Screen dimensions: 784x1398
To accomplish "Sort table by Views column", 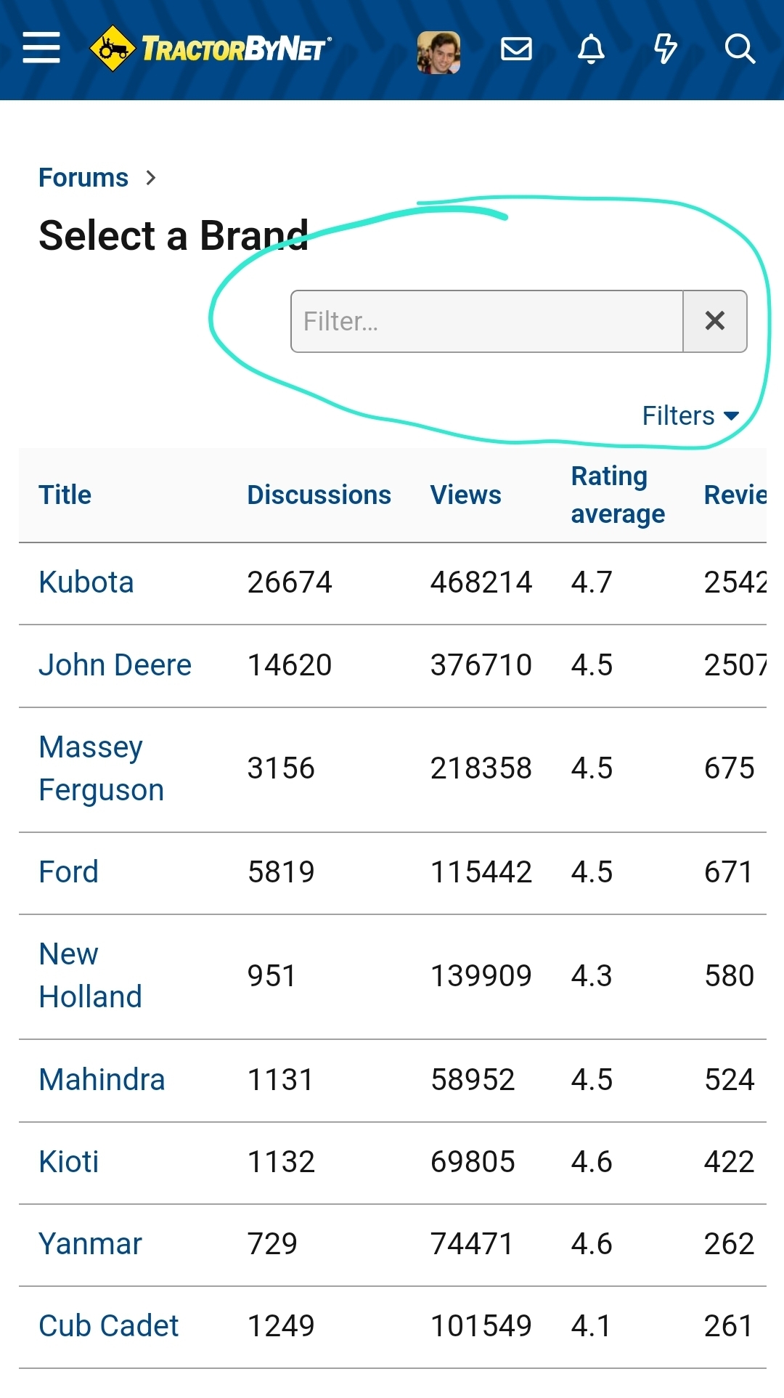I will 465,495.
